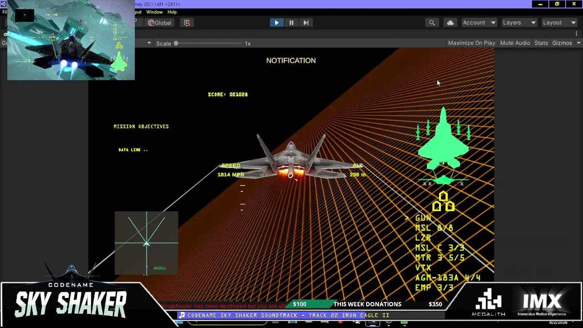Image resolution: width=583 pixels, height=328 pixels.
Task: Expand the Account dropdown
Action: [x=479, y=23]
